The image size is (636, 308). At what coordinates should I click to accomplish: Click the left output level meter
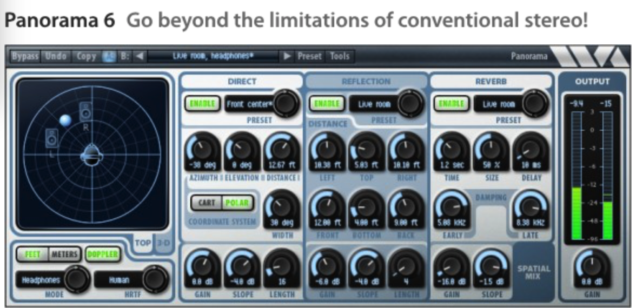click(577, 175)
